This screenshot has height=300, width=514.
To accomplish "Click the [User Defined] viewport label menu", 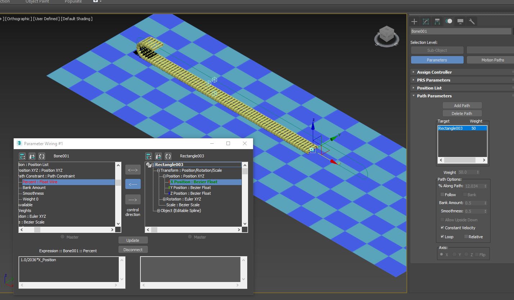I will [x=46, y=19].
